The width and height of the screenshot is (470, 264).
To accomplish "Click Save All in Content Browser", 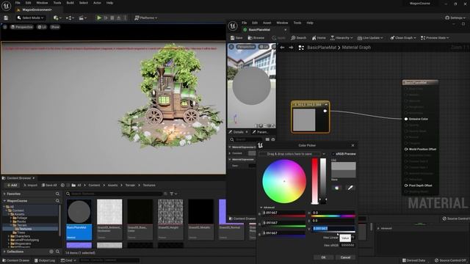I will [49, 185].
